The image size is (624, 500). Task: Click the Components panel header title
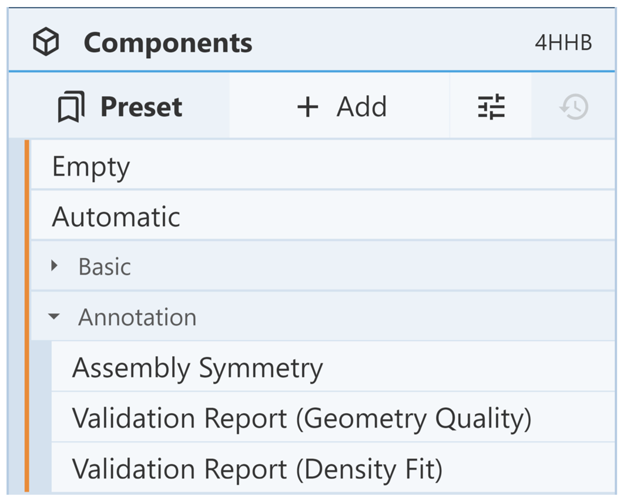click(x=168, y=43)
